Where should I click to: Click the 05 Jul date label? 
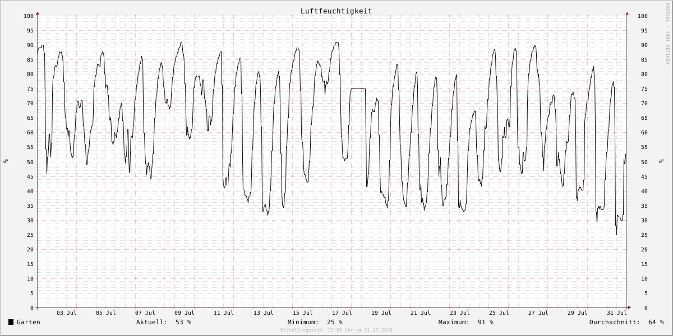pos(106,313)
